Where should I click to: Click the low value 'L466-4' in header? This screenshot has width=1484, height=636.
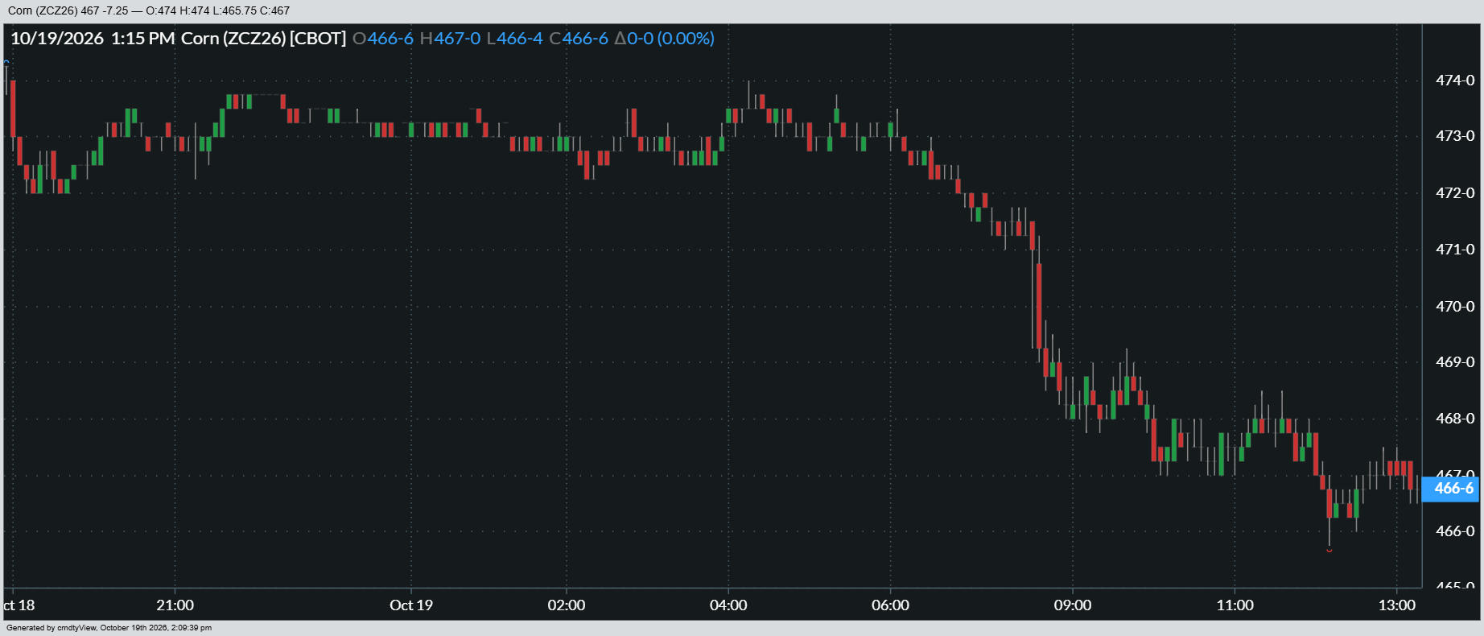coord(514,39)
